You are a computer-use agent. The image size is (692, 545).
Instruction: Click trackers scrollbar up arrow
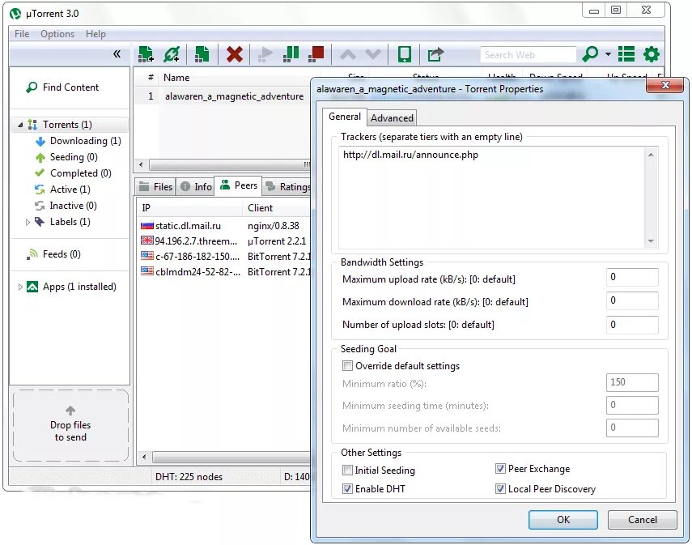pyautogui.click(x=651, y=155)
